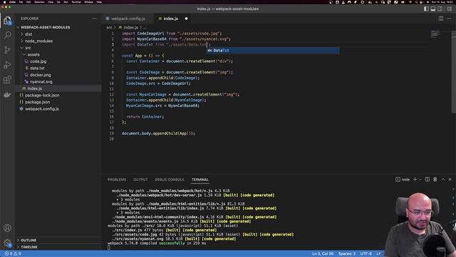The image size is (456, 257).
Task: Open editor More Actions ellipsis
Action: (x=449, y=19)
